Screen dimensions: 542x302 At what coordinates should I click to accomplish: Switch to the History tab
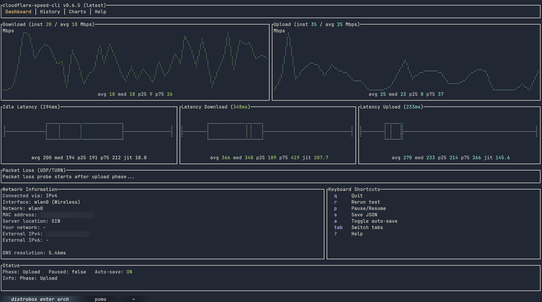[50, 12]
